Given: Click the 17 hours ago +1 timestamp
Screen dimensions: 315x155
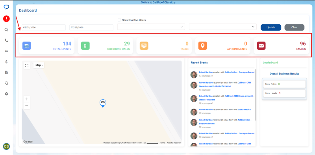Looking at the screenshot, I should (206, 76).
